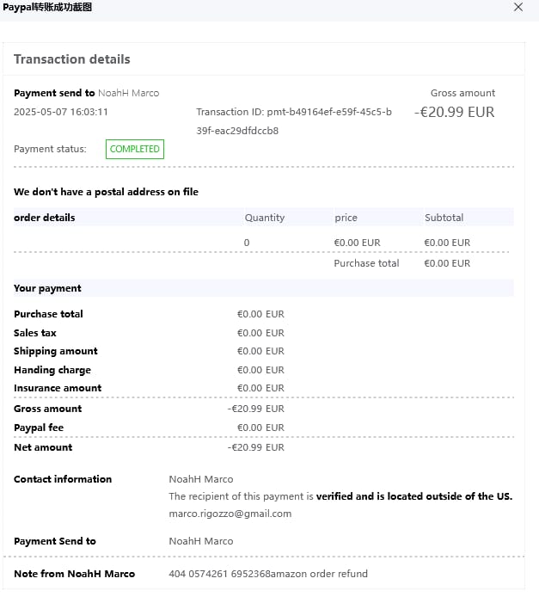The width and height of the screenshot is (539, 597).
Task: Click the order details header label
Action: (x=45, y=218)
